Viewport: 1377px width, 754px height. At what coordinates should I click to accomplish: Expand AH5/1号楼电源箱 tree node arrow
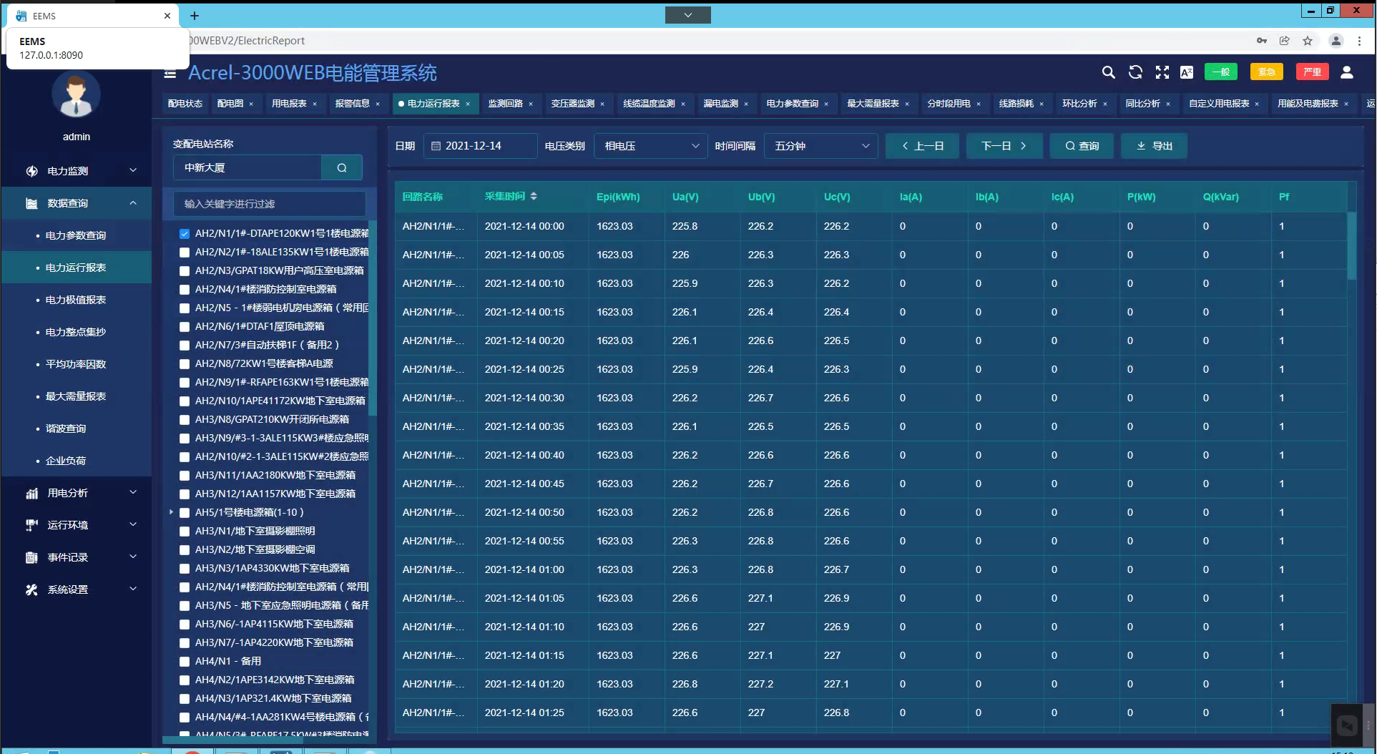point(171,512)
